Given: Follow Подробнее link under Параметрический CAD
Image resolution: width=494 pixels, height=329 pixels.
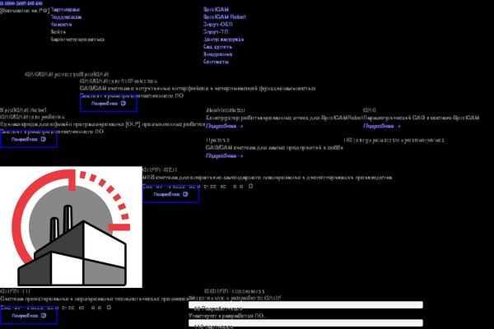Looking at the screenshot, I should click(381, 126).
